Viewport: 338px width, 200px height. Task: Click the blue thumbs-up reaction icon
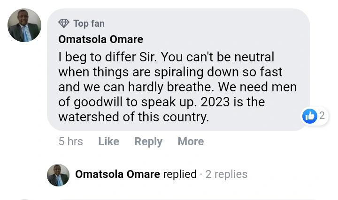click(x=310, y=116)
